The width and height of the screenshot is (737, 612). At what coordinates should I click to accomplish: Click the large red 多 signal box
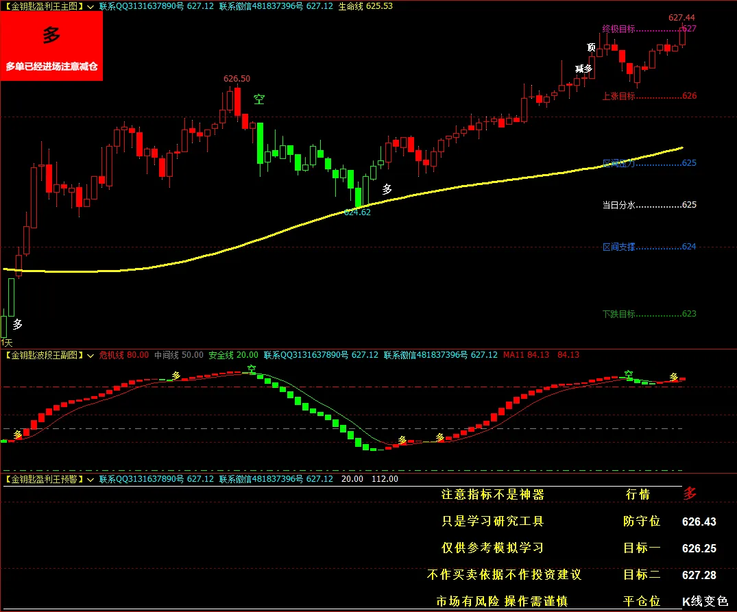pyautogui.click(x=51, y=45)
